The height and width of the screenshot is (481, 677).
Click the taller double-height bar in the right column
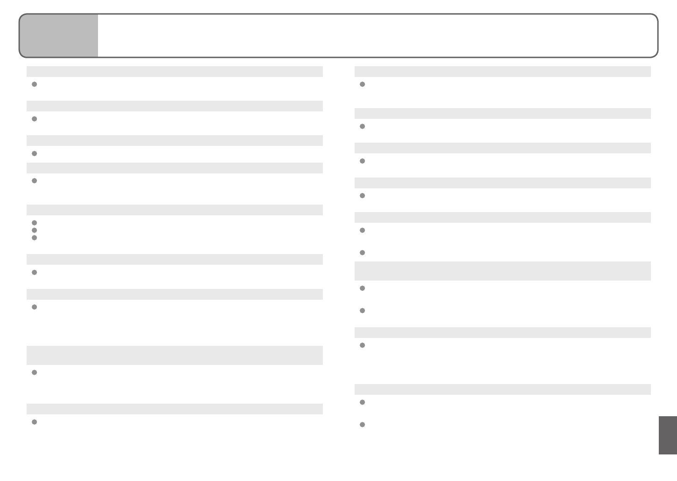pos(503,271)
